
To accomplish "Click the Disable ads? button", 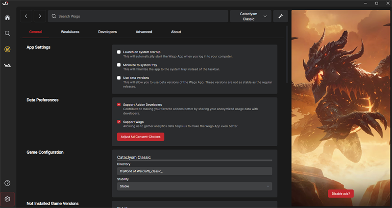I will (341, 193).
